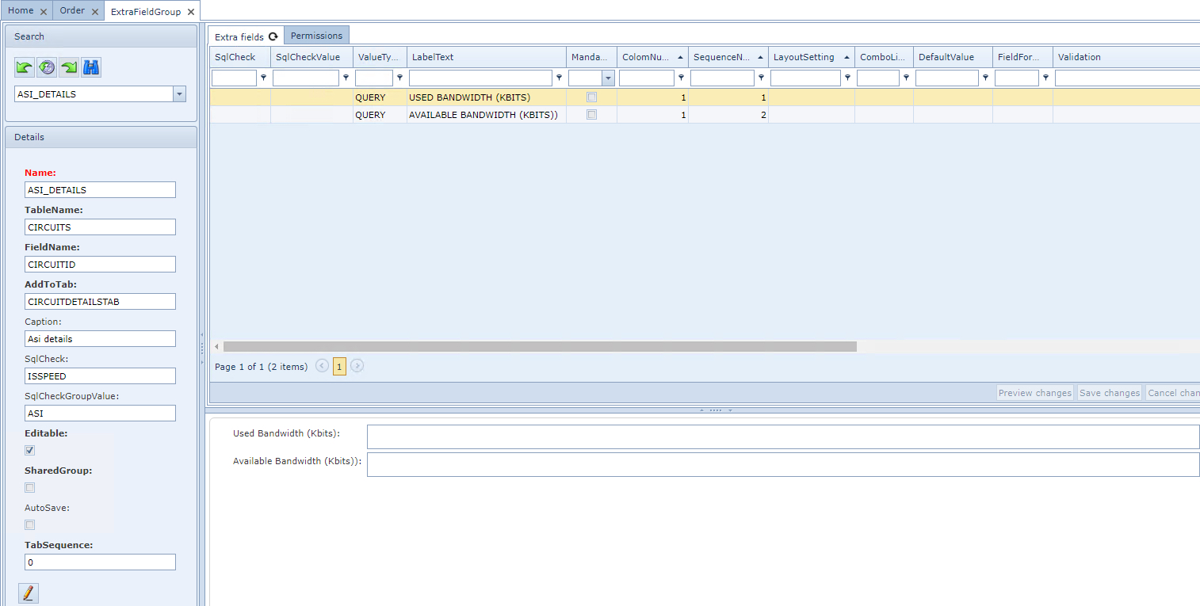Image resolution: width=1200 pixels, height=606 pixels.
Task: Tick Mandatory checkbox for USED BANDWIDTH row
Action: click(x=591, y=97)
